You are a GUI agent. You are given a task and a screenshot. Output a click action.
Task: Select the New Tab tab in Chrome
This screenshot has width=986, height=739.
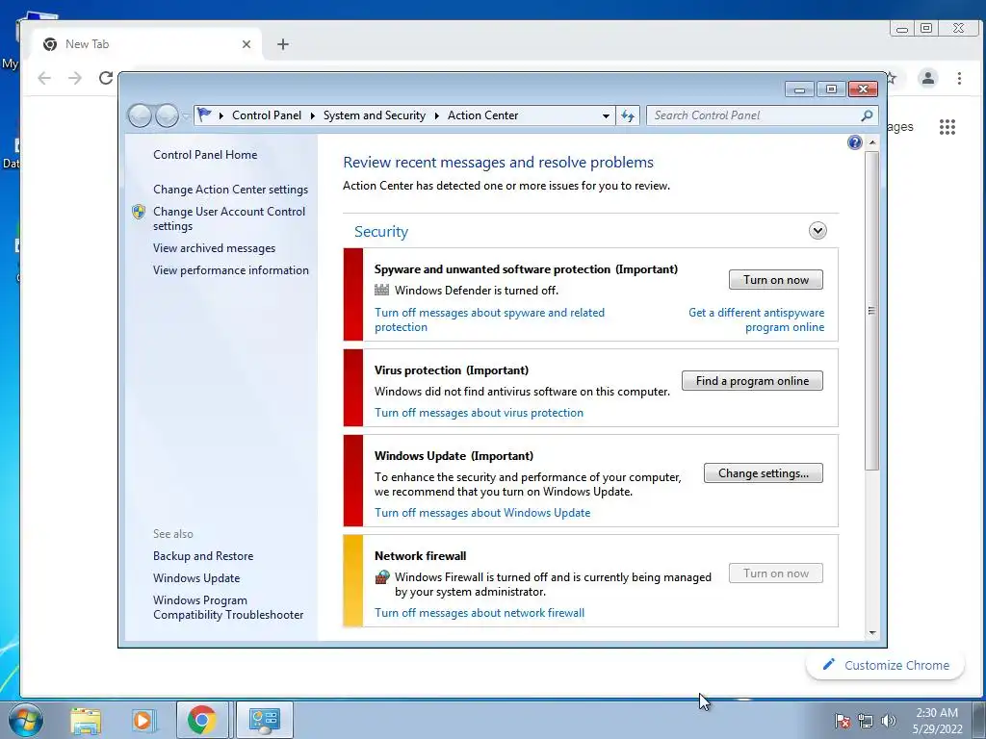click(x=148, y=44)
